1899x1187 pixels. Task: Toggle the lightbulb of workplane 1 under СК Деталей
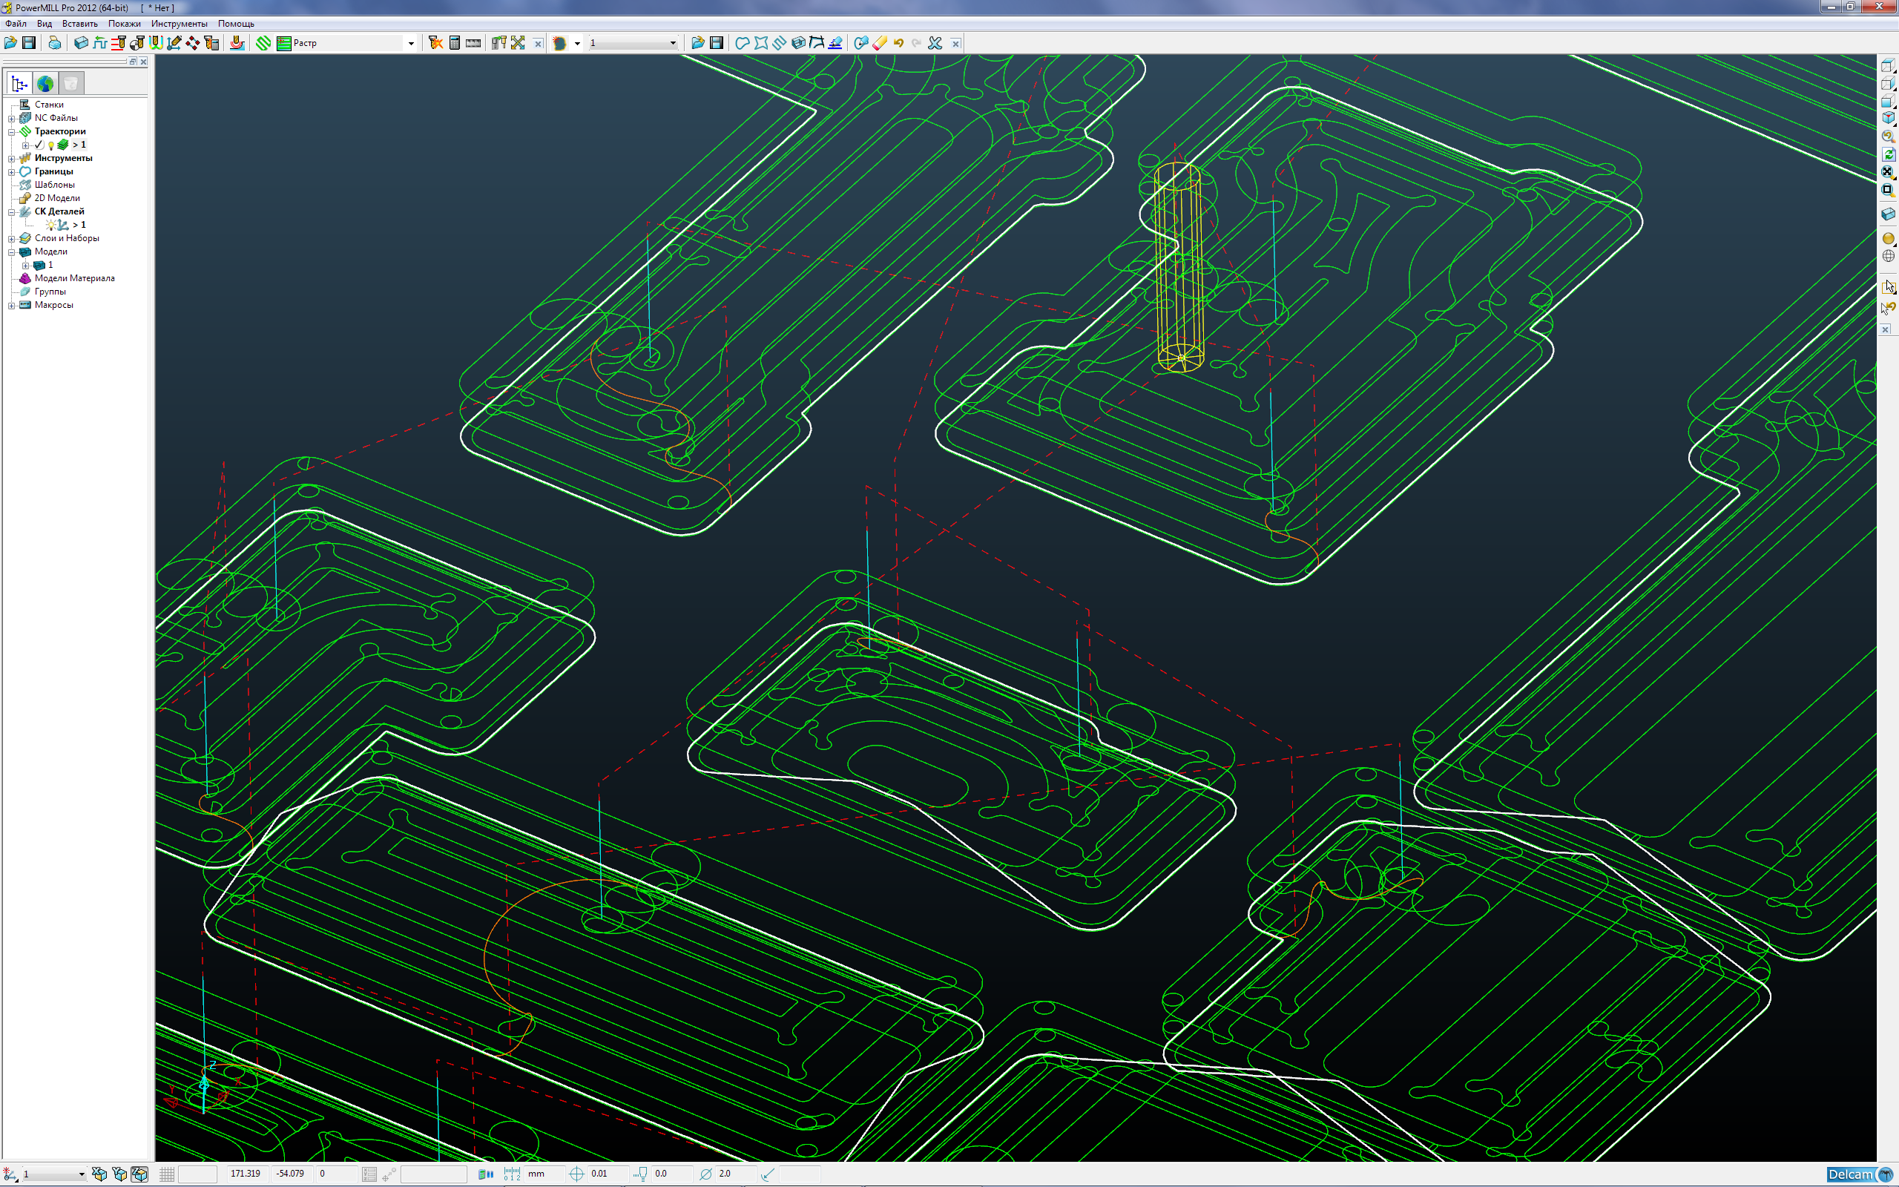point(50,226)
